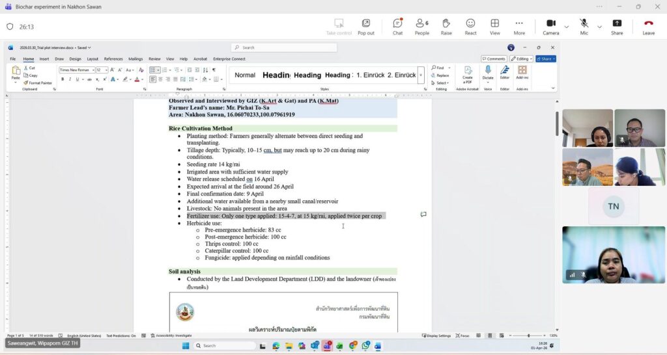The height and width of the screenshot is (355, 667).
Task: Expand the Camera options dropdown arrow
Action: (x=567, y=27)
